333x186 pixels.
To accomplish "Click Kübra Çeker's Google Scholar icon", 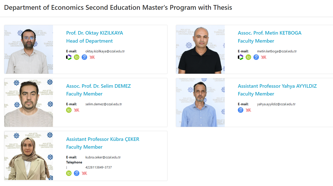I will (77, 173).
